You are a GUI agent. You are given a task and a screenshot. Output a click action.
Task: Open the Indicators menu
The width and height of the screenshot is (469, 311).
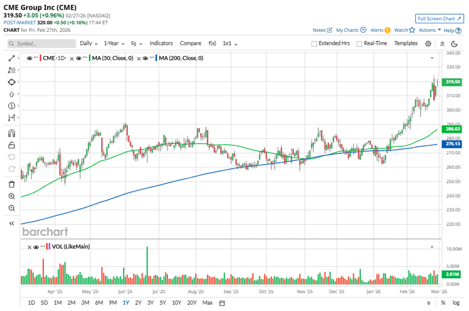tap(161, 43)
